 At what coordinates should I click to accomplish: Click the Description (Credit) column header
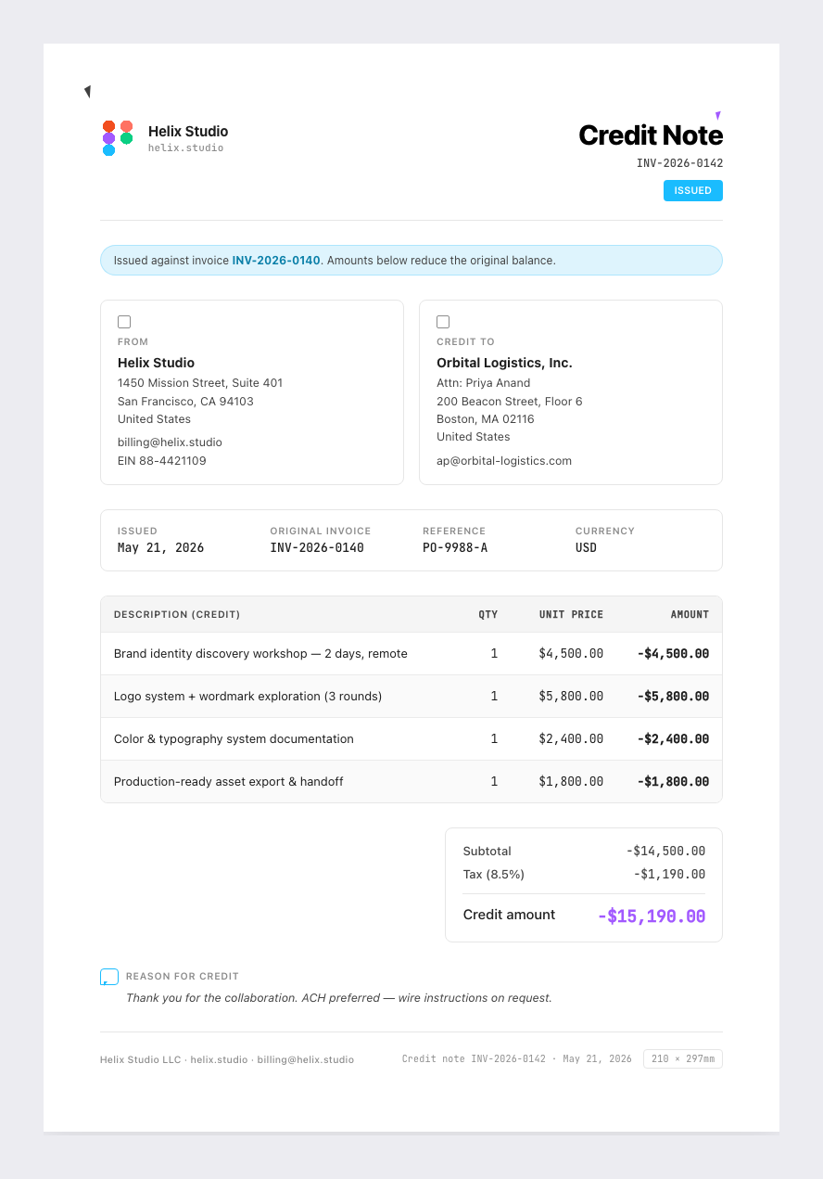[x=177, y=615]
